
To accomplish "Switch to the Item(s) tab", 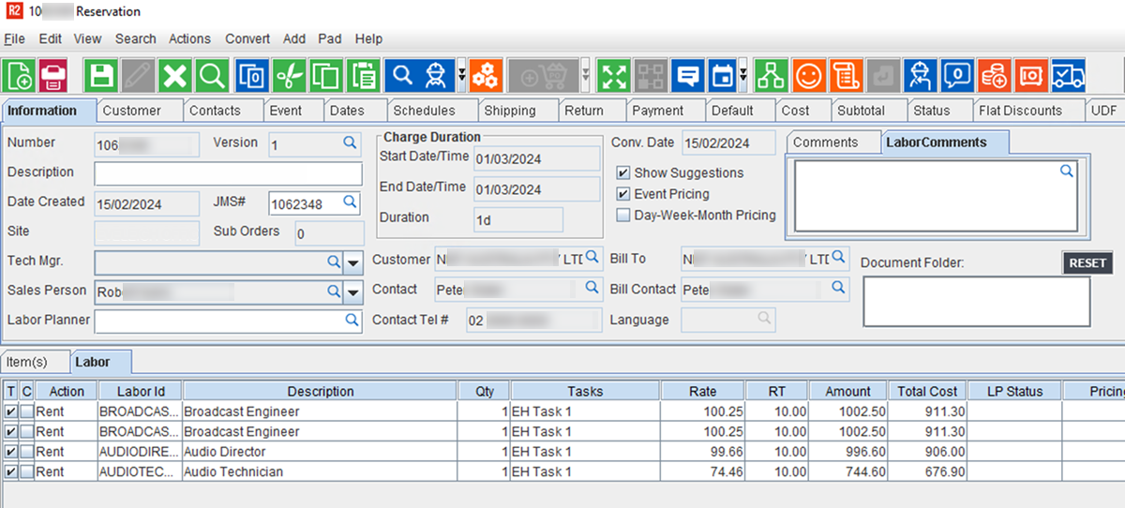I will (26, 362).
